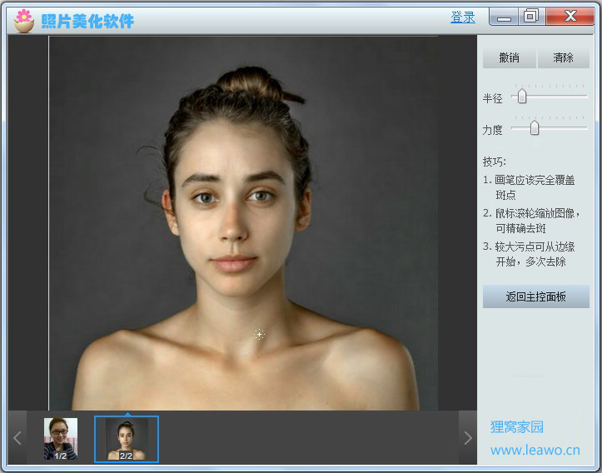
Task: Restore down the application window
Action: point(531,17)
